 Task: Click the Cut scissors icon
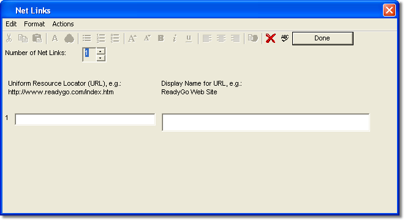pyautogui.click(x=9, y=38)
